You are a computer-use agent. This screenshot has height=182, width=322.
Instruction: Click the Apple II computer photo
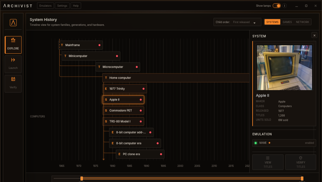[x=284, y=67]
